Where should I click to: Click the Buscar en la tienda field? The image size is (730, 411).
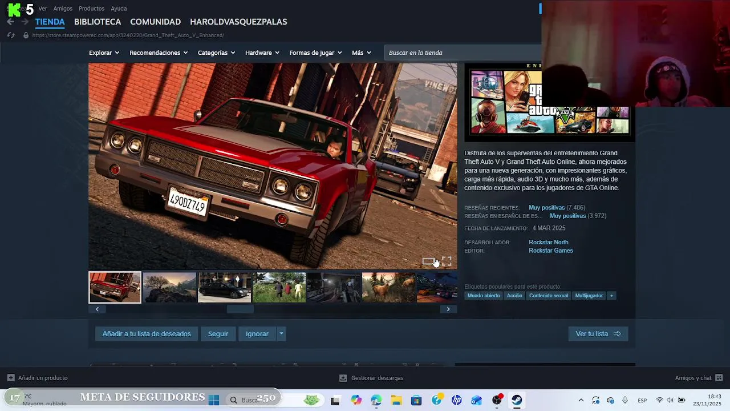[x=463, y=53]
